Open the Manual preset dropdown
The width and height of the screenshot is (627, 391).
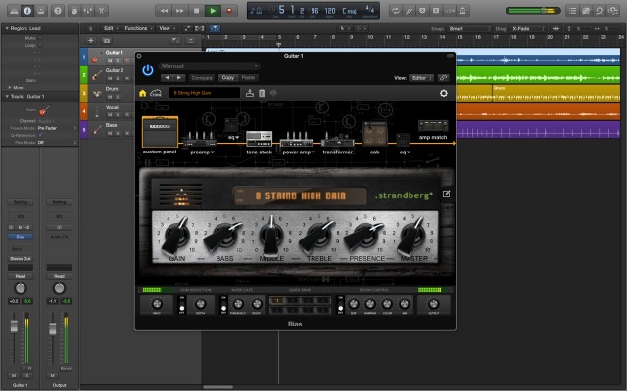[x=209, y=65]
